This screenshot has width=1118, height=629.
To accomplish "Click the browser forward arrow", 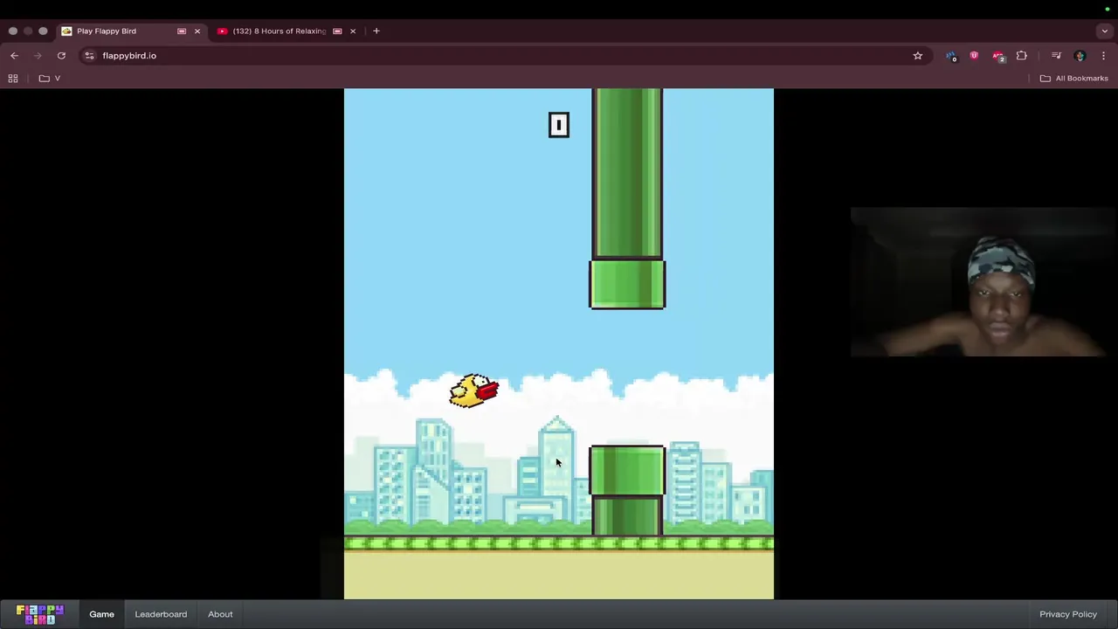I will 38,55.
